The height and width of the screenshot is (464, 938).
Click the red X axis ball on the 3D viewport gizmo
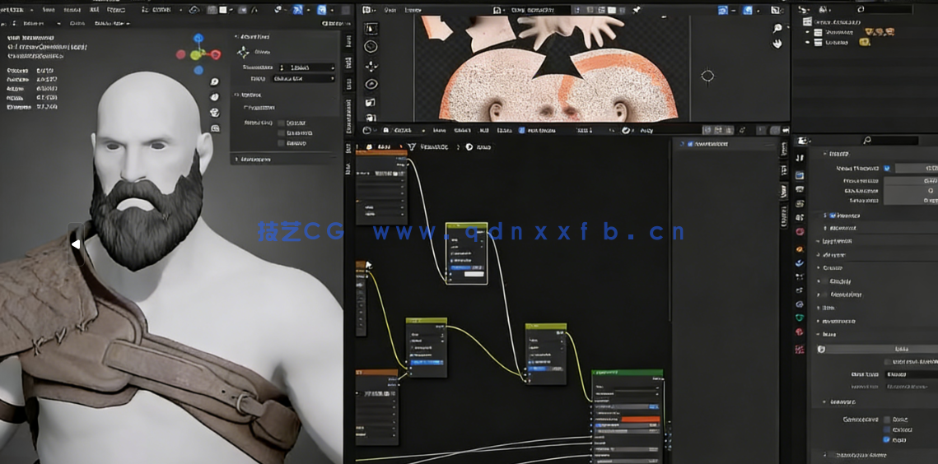[x=216, y=54]
